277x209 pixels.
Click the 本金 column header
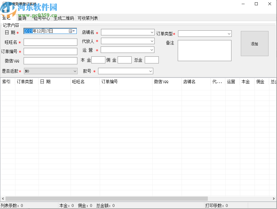tap(247, 82)
